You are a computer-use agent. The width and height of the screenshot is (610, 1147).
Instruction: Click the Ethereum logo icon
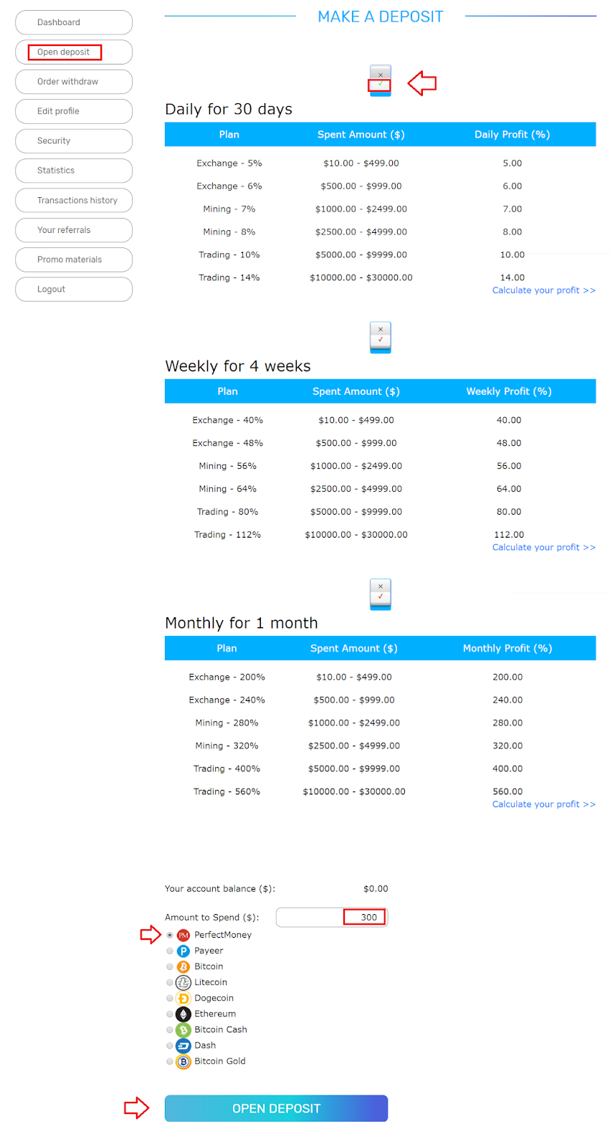(184, 1014)
